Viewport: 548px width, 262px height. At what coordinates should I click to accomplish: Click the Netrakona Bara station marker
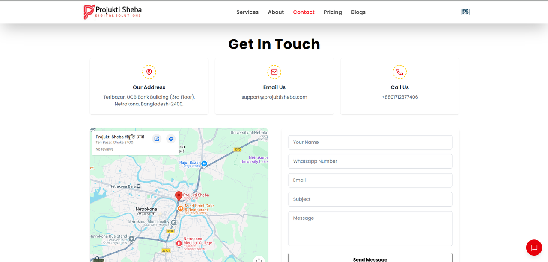(138, 186)
